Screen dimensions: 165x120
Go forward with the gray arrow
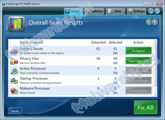tap(155, 22)
